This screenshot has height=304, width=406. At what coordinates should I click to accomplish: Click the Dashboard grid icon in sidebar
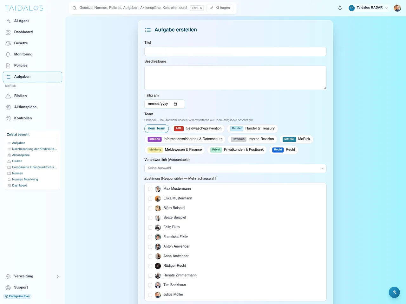8,32
